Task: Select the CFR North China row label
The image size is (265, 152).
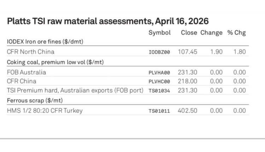Action: coord(31,52)
